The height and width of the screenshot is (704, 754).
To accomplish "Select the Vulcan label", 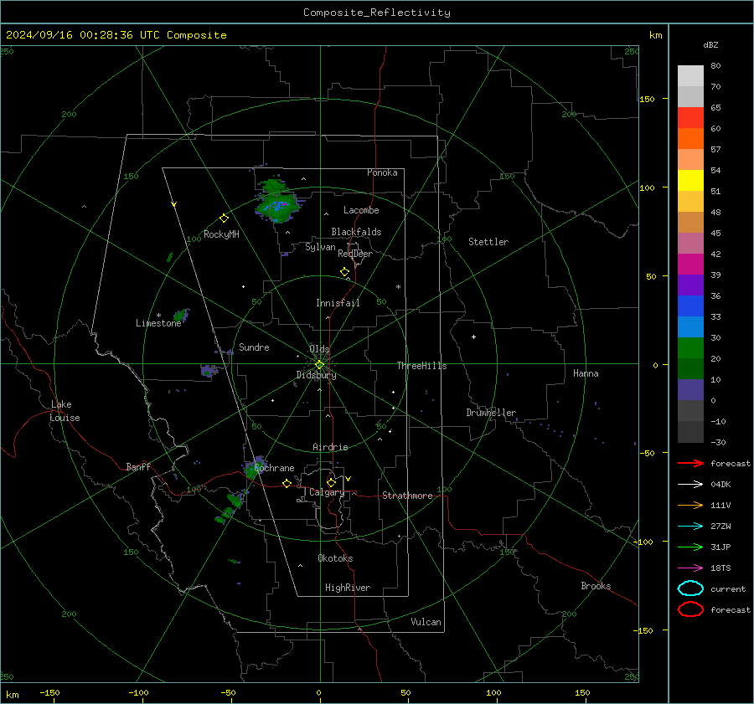I will click(426, 622).
